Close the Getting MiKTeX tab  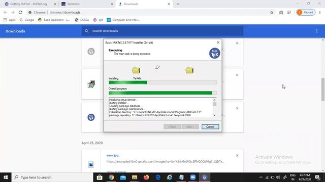tap(55, 4)
